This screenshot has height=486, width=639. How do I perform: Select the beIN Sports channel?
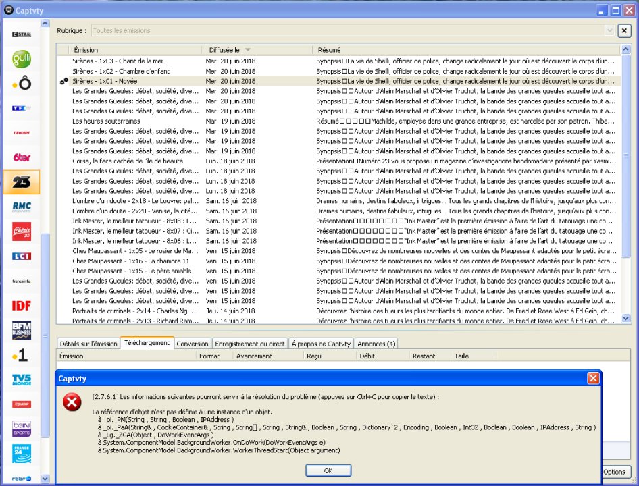click(x=22, y=429)
